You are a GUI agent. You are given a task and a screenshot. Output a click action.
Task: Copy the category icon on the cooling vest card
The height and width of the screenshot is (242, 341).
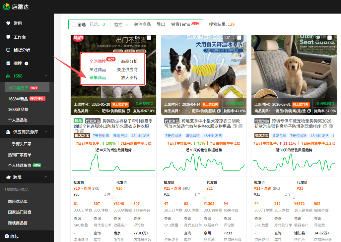click(x=219, y=111)
